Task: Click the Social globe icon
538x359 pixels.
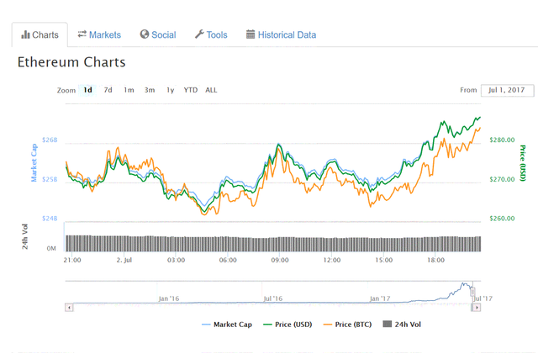Action: click(x=145, y=34)
